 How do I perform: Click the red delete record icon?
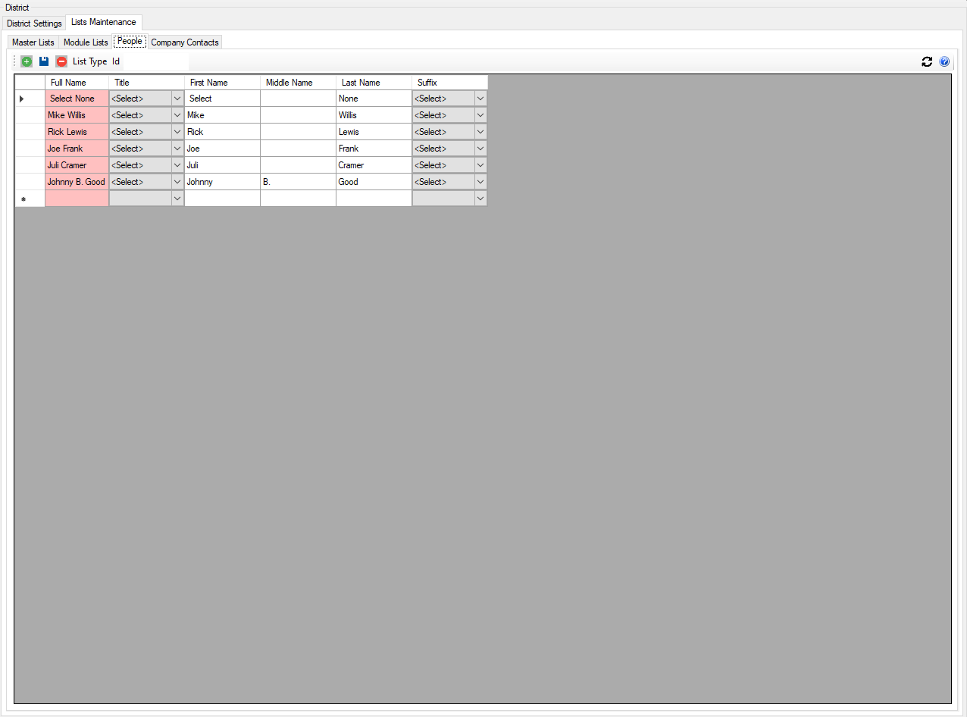click(x=61, y=61)
